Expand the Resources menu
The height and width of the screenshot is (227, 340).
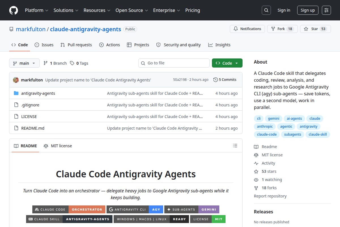point(97,10)
